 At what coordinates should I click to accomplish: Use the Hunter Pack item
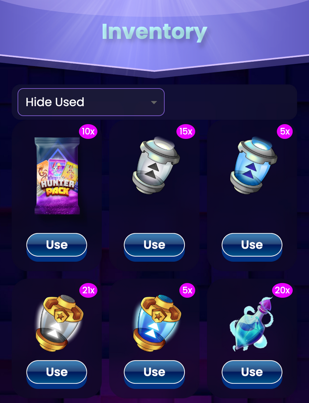57,245
